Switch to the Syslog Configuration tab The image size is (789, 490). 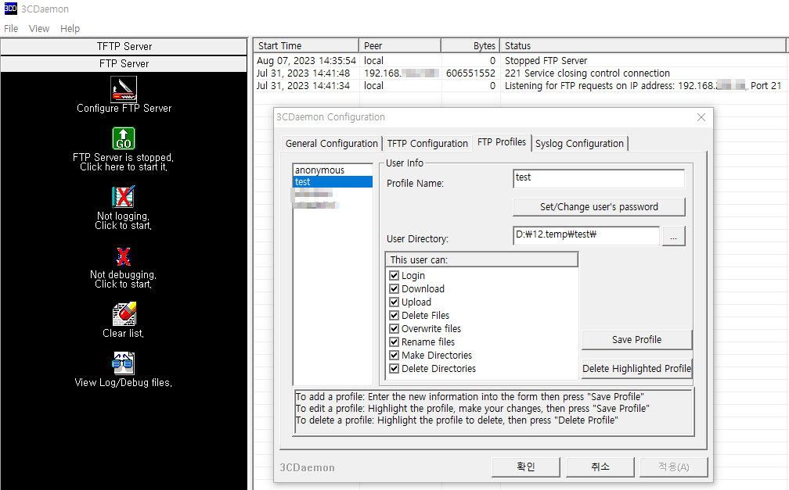(x=579, y=144)
